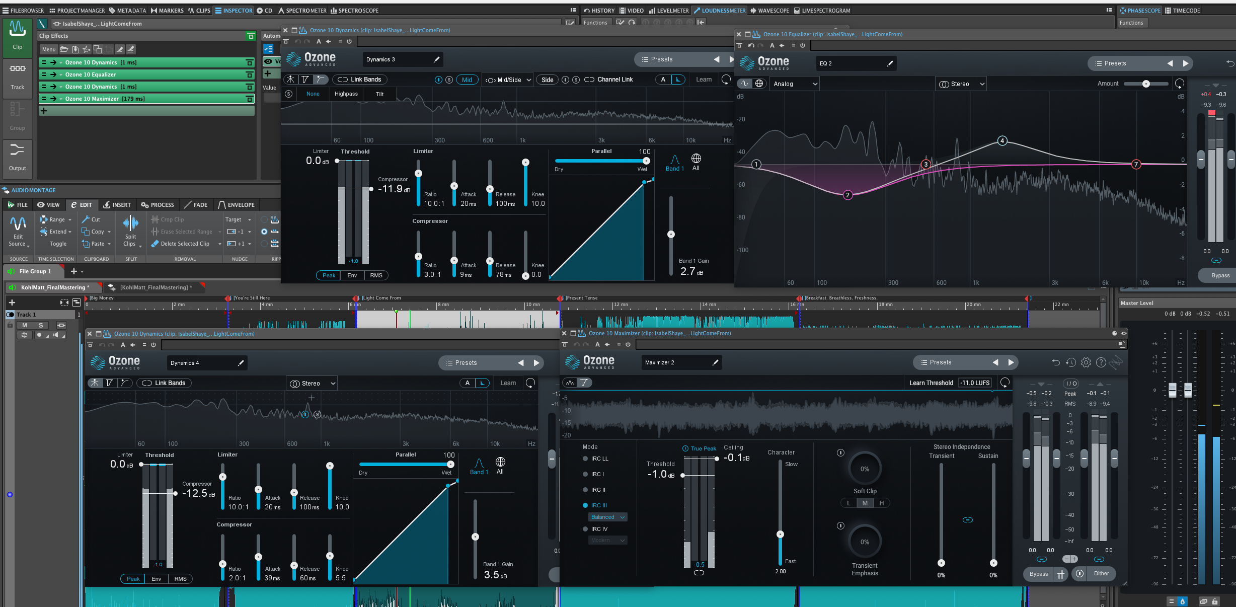The height and width of the screenshot is (607, 1236).
Task: Edit the EQ 2 preset name pencil
Action: tap(890, 63)
